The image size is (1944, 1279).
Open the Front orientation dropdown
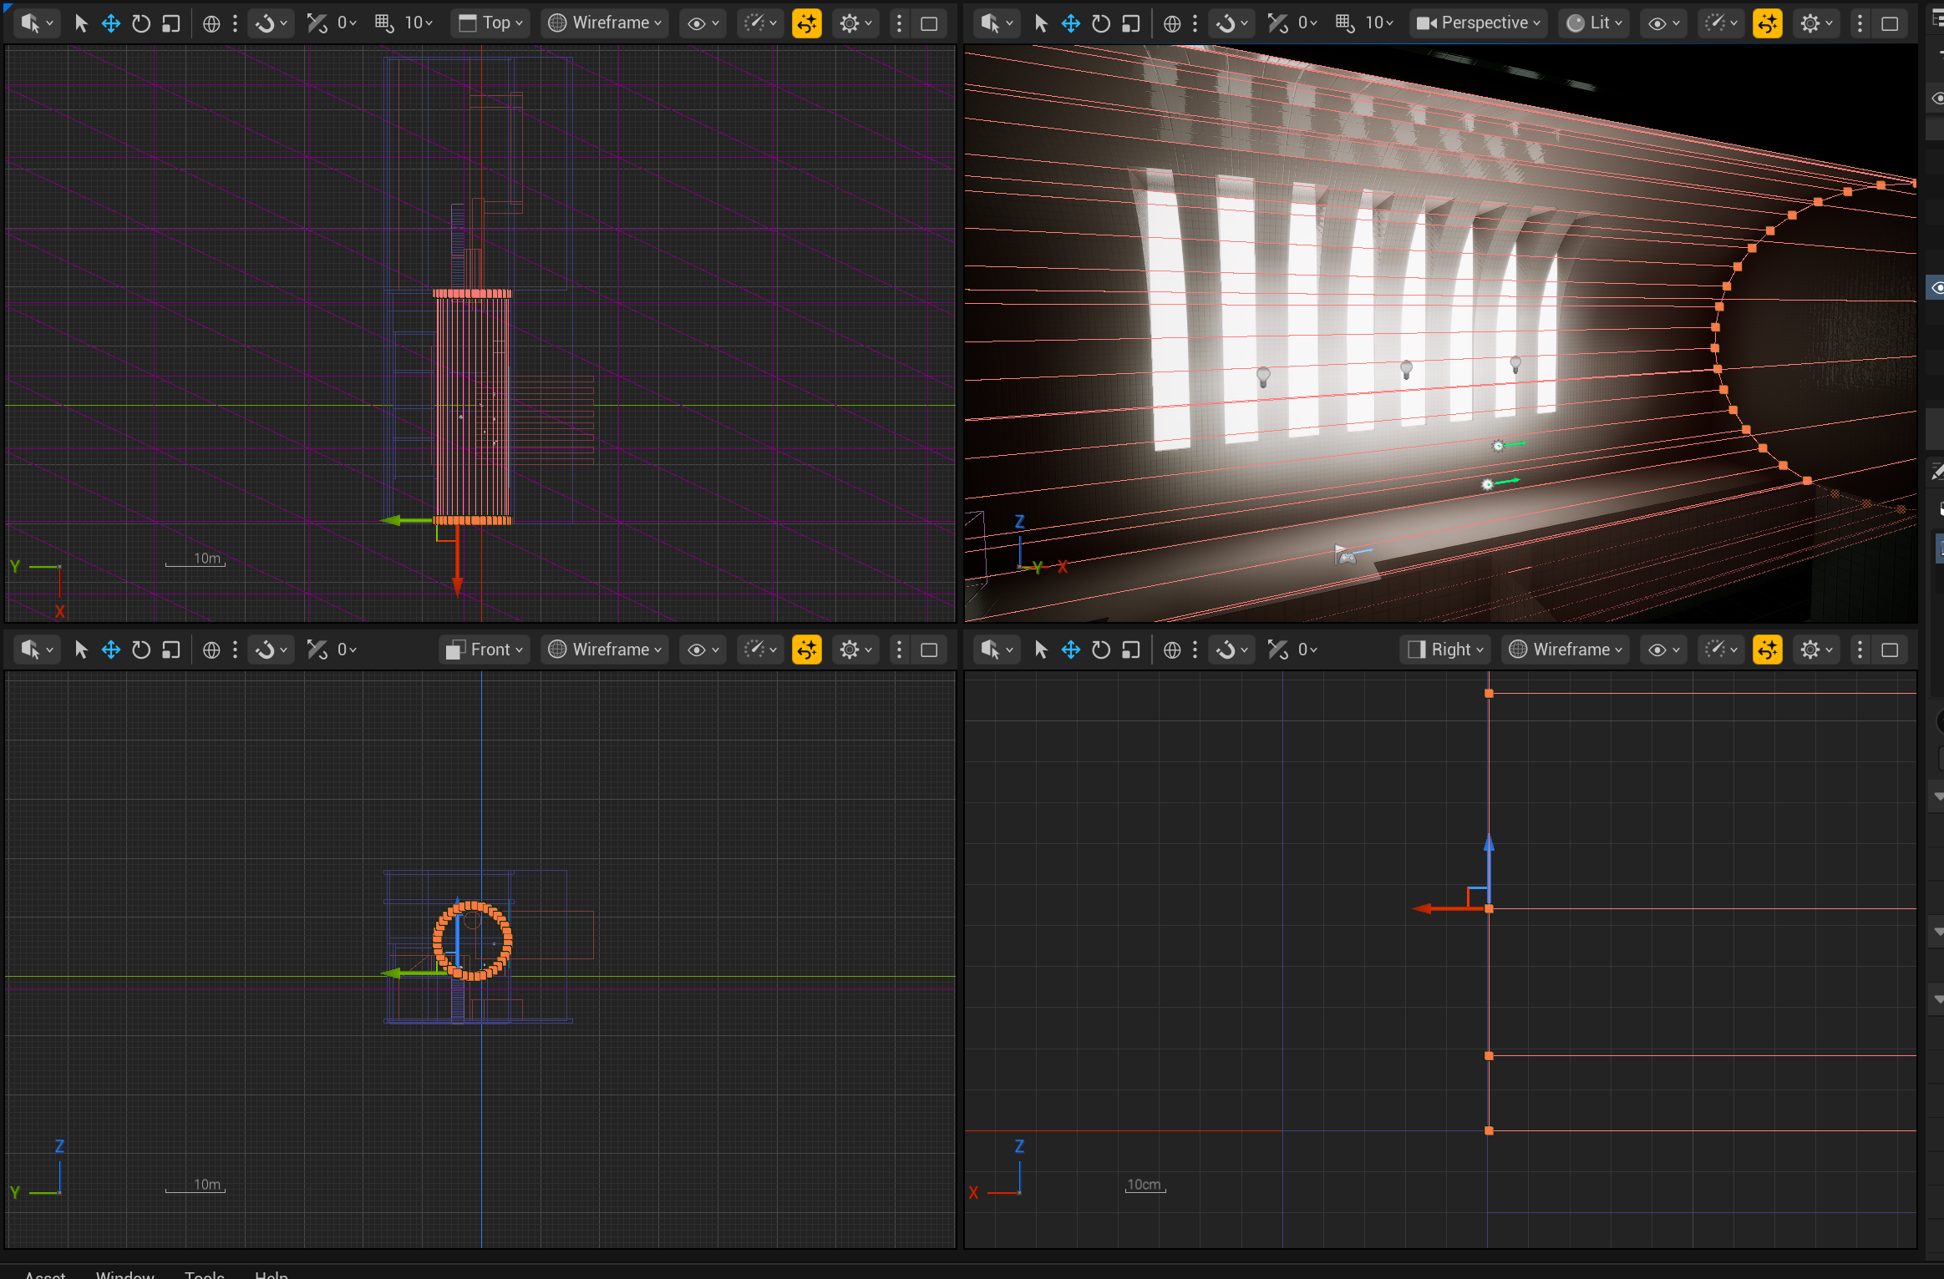pyautogui.click(x=485, y=650)
